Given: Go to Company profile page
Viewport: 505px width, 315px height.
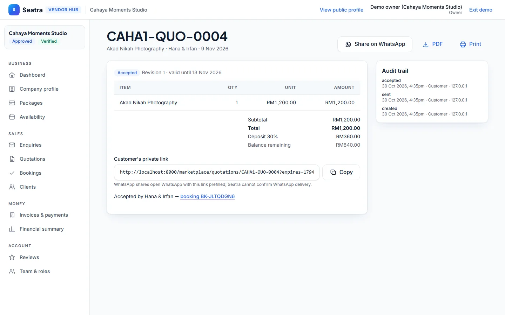Looking at the screenshot, I should pyautogui.click(x=45, y=89).
